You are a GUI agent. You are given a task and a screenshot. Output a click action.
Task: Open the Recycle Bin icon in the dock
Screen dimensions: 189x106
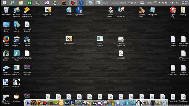164,103
